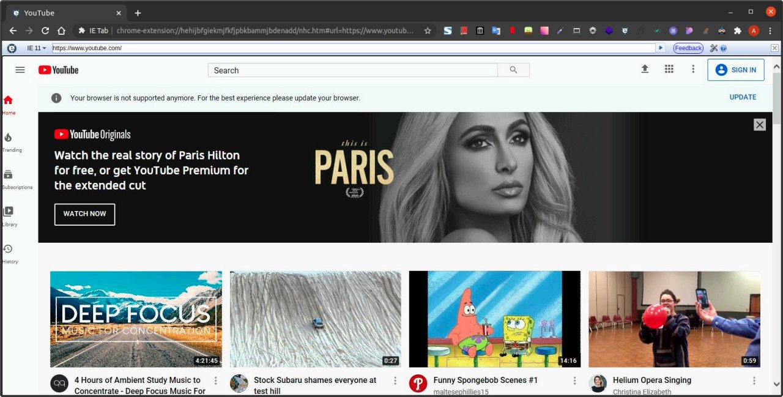Screen dimensions: 783x397
Task: Open options for Funny Spongebob Scenes video
Action: pos(574,381)
